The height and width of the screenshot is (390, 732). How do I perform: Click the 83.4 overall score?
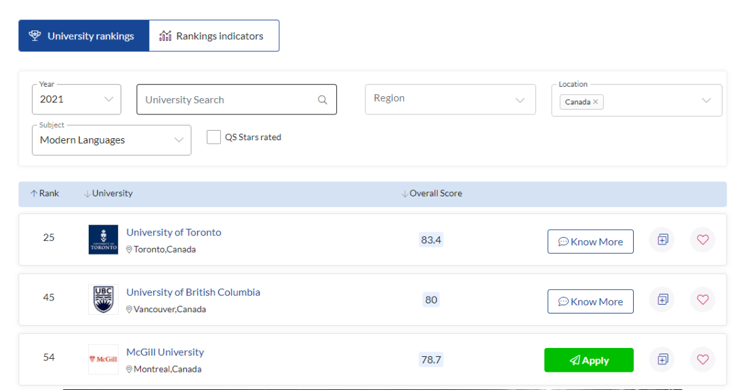[431, 240]
